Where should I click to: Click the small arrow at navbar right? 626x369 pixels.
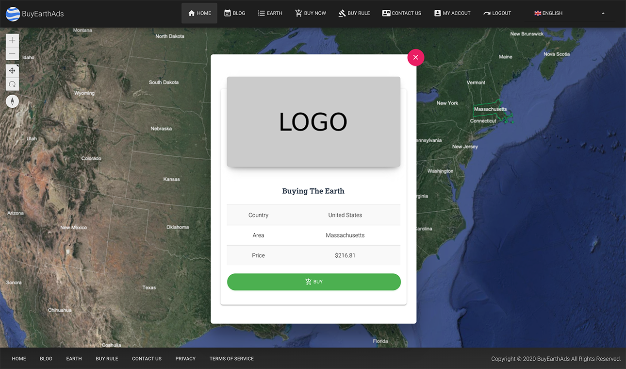(603, 13)
